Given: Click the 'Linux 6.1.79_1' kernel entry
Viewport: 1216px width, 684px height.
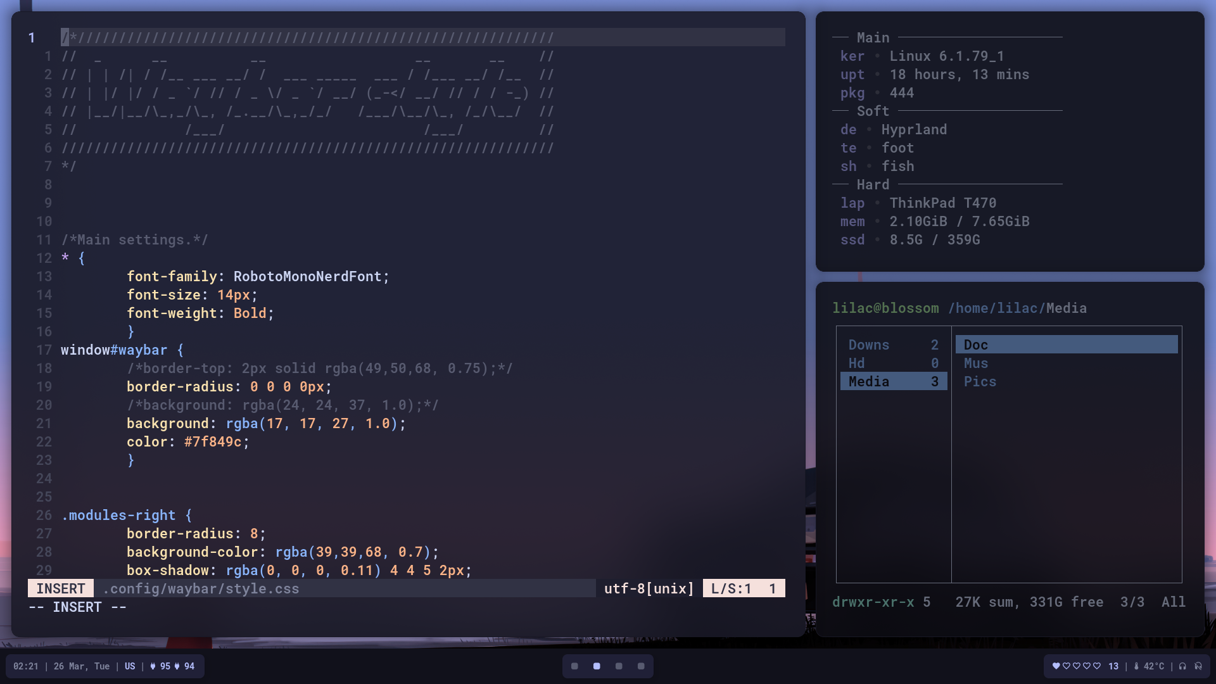Looking at the screenshot, I should tap(947, 56).
